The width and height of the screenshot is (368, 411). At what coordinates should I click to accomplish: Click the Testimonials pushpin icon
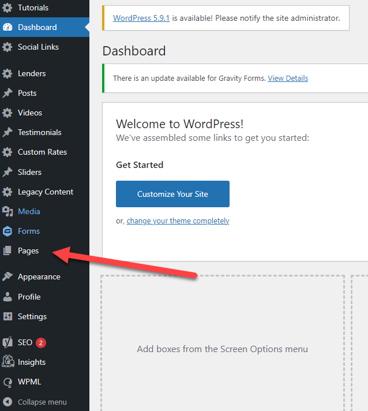[7, 132]
